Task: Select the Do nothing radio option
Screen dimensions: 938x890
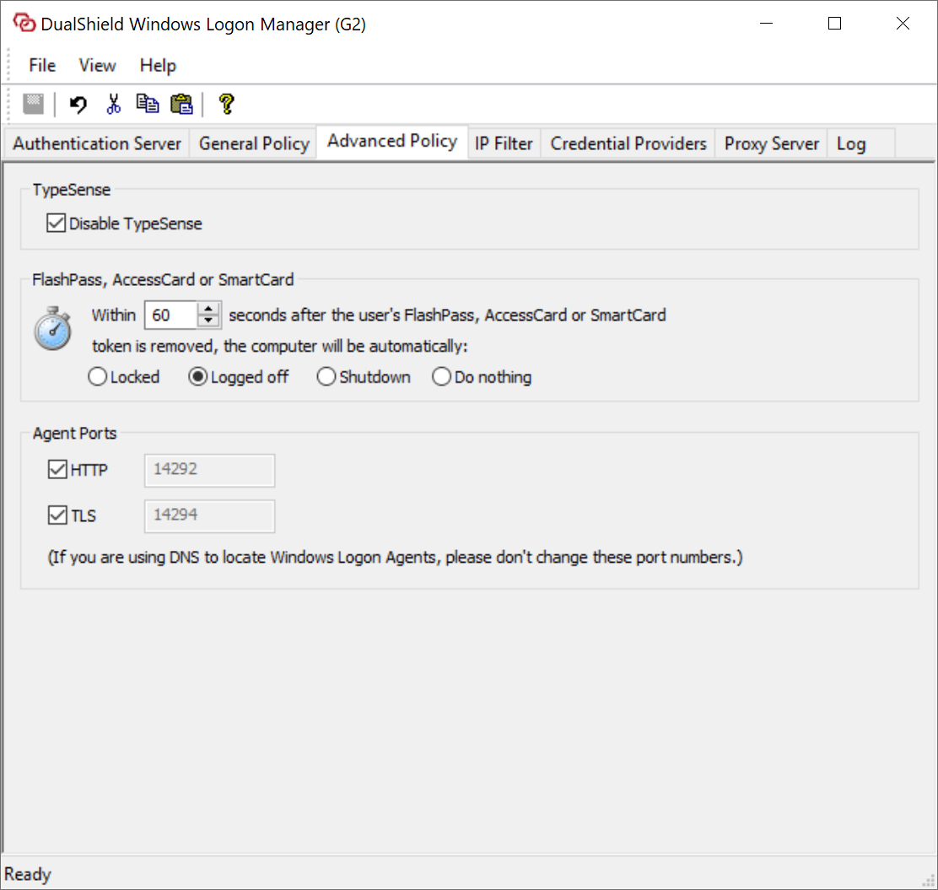Action: pyautogui.click(x=441, y=377)
